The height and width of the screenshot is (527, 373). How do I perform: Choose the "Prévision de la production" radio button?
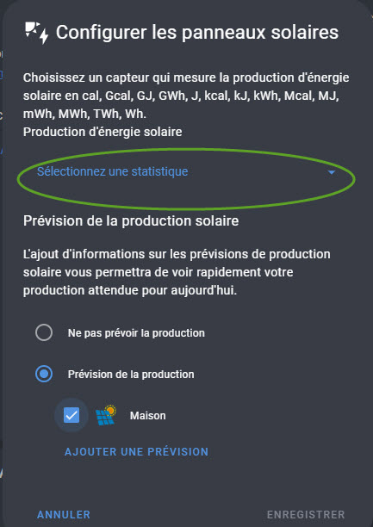(x=44, y=374)
